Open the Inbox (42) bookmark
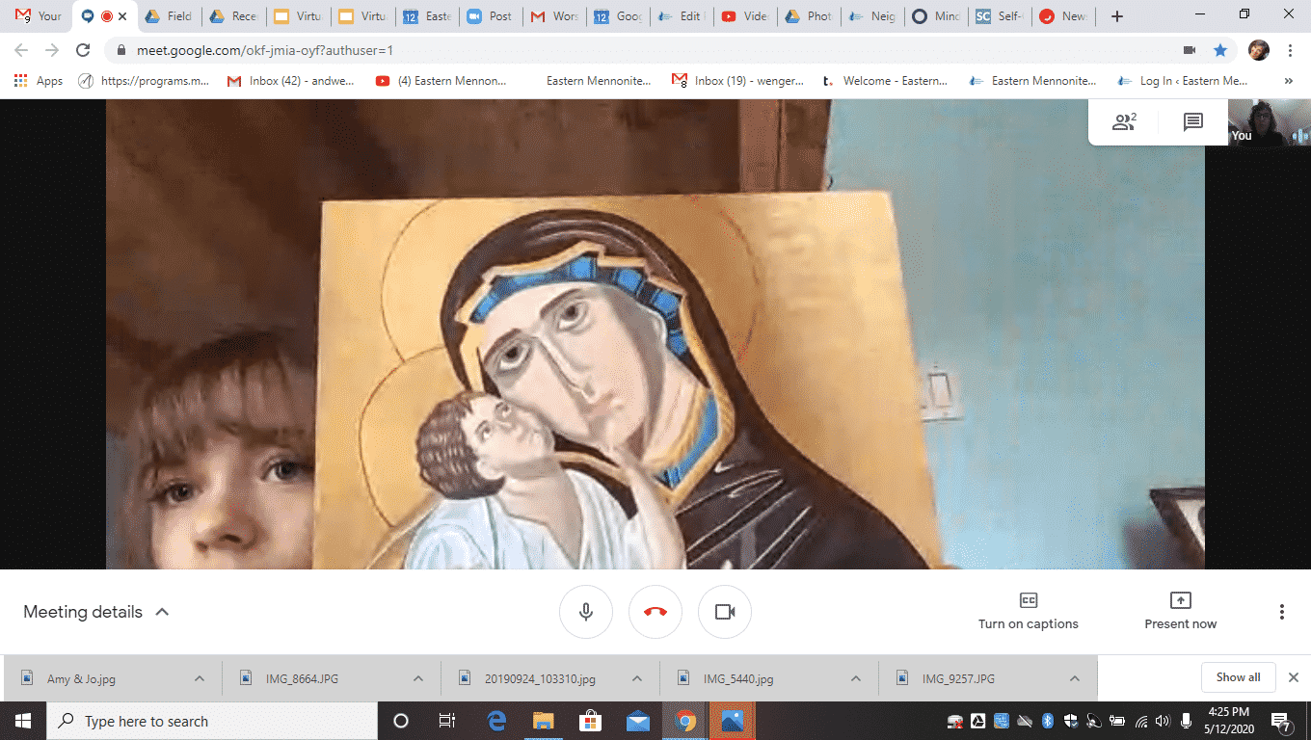This screenshot has width=1311, height=740. click(x=287, y=82)
